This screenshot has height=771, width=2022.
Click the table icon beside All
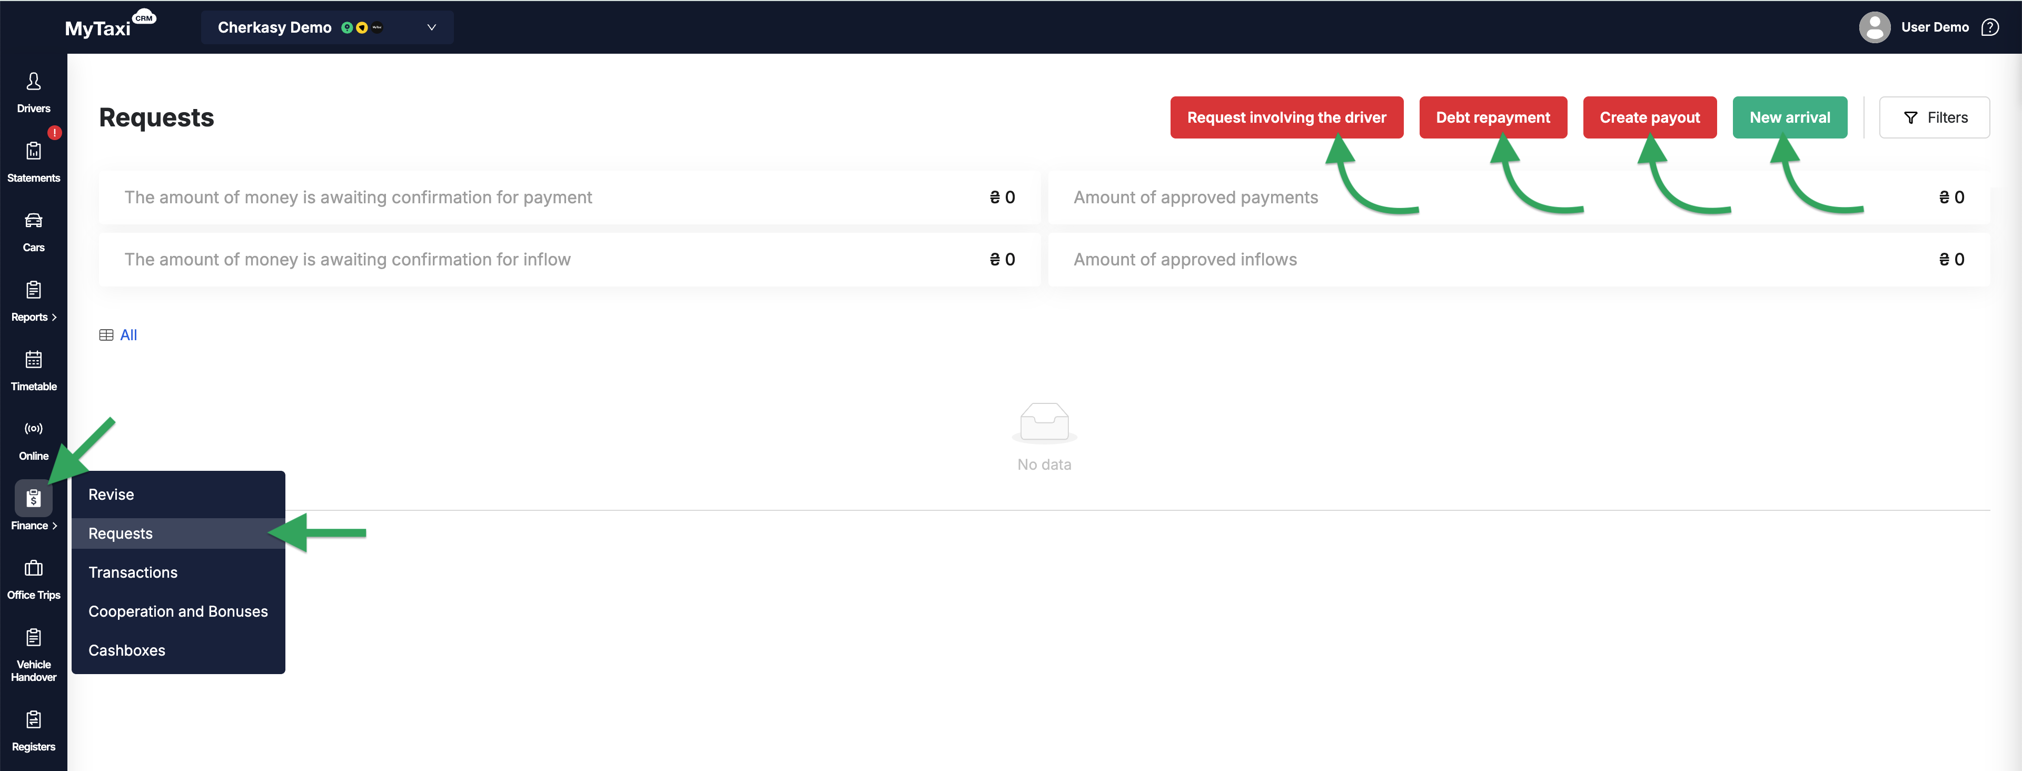click(x=106, y=335)
